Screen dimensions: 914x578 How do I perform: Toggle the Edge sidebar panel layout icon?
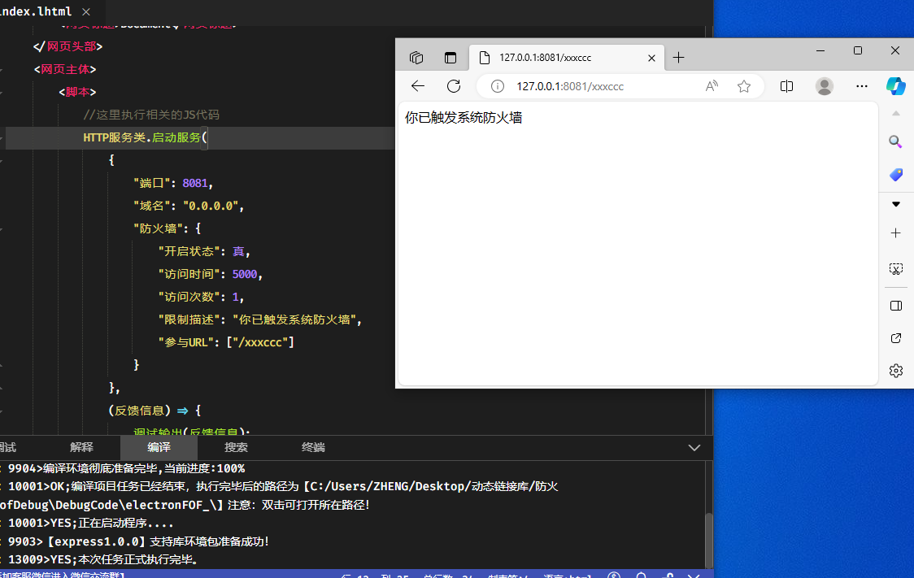[x=896, y=306]
